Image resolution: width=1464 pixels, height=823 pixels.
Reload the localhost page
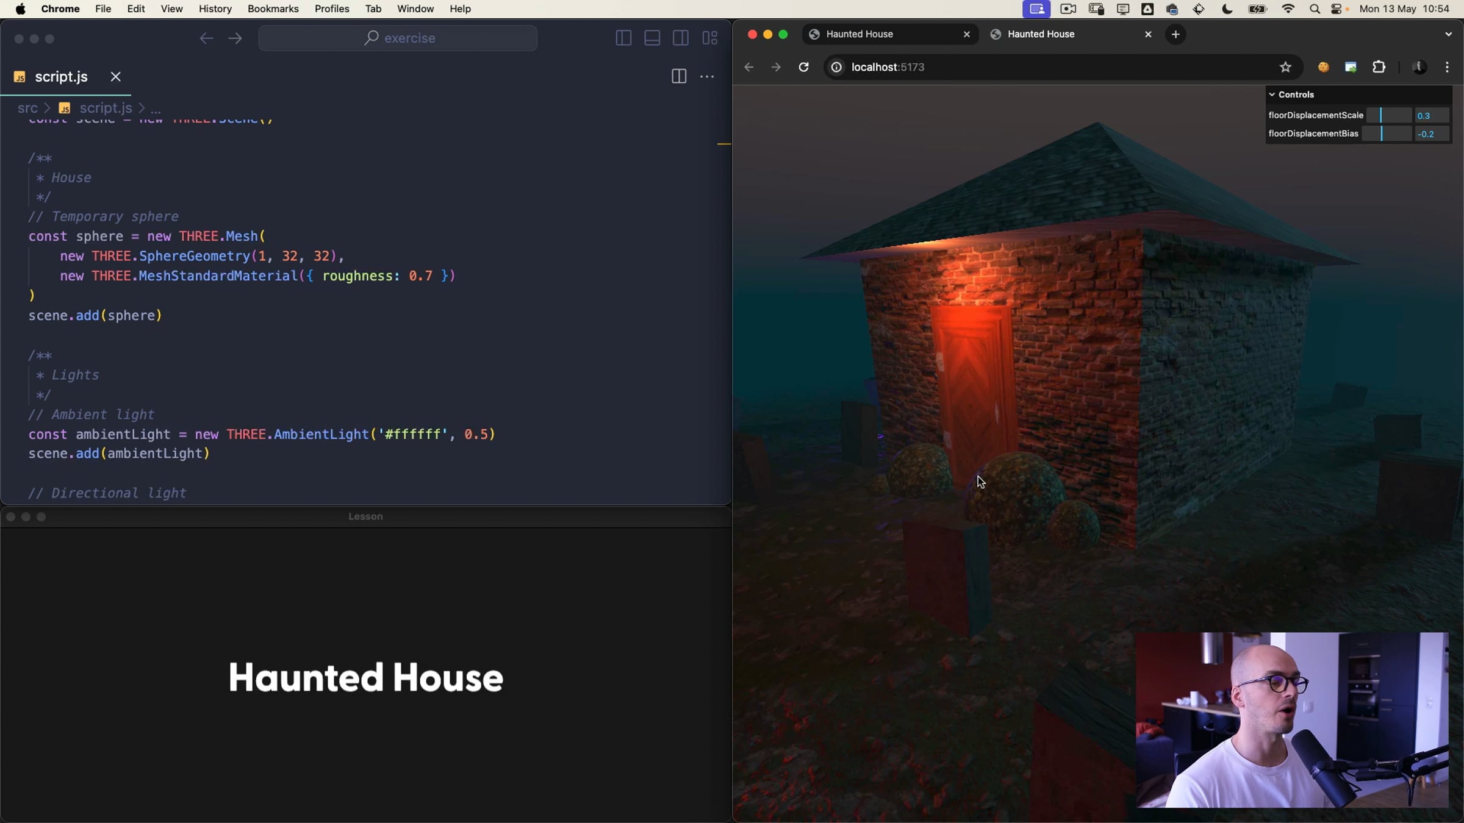coord(803,67)
